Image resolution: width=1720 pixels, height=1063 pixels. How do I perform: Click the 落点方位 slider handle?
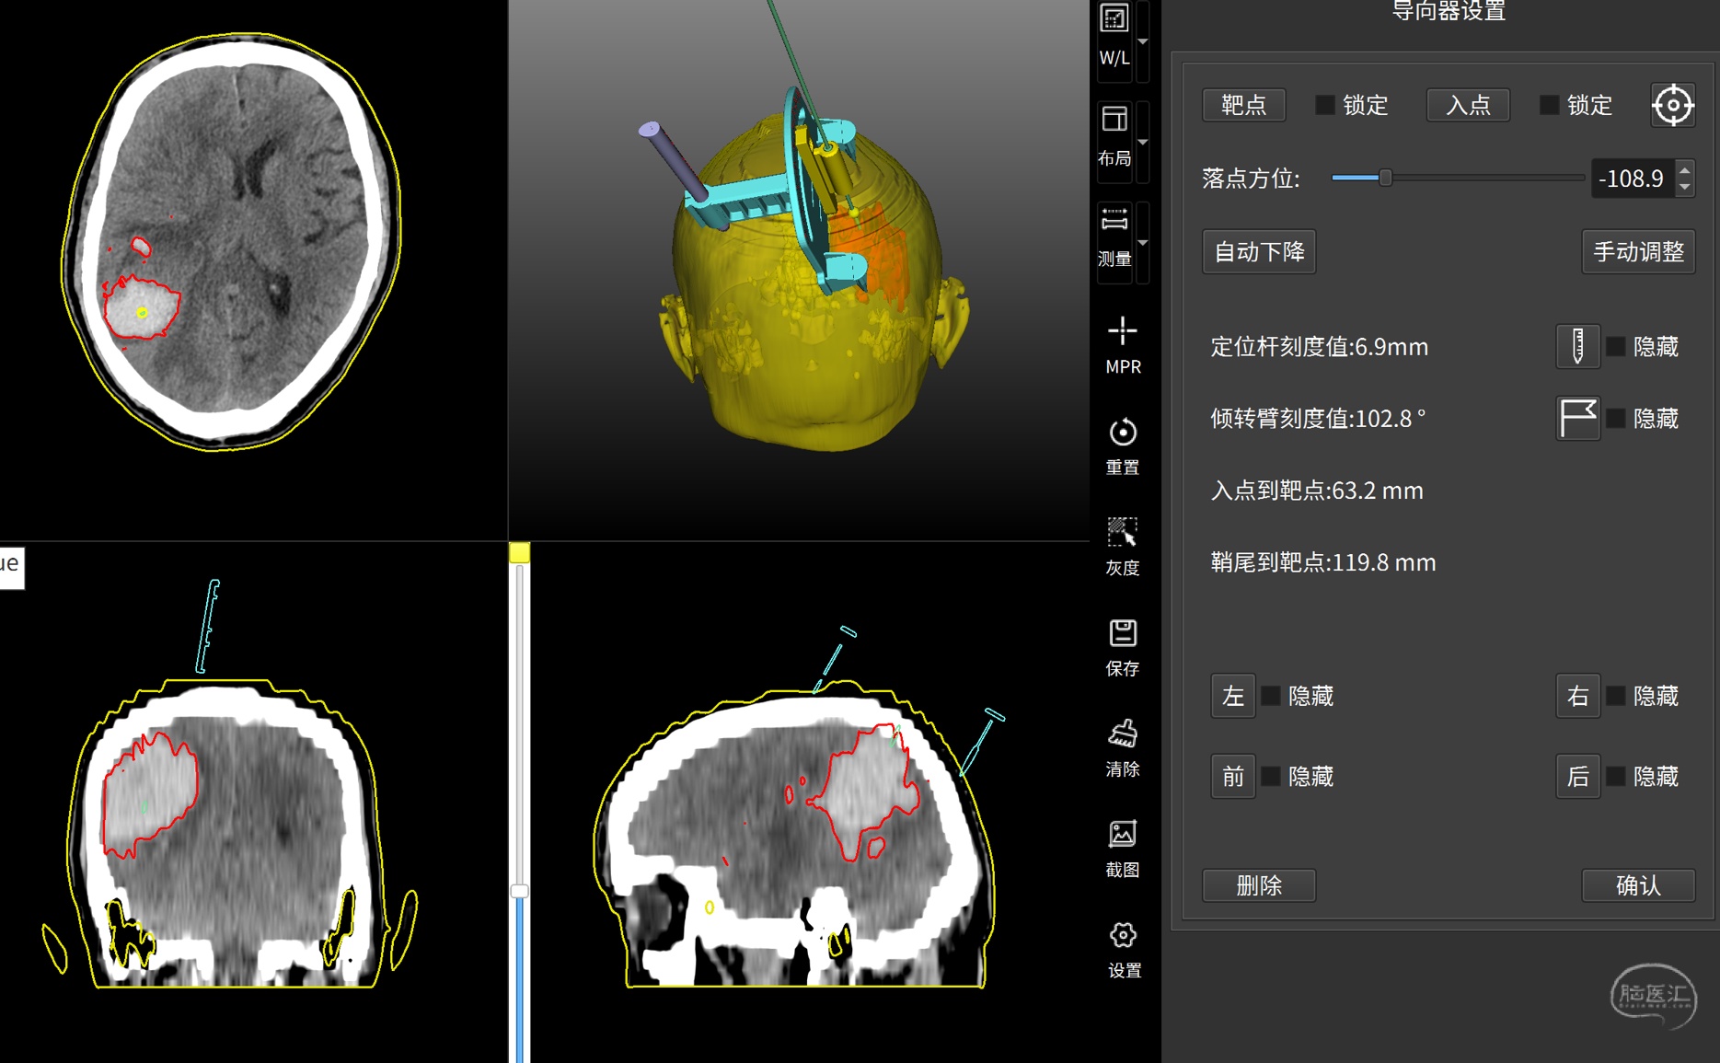(x=1385, y=178)
